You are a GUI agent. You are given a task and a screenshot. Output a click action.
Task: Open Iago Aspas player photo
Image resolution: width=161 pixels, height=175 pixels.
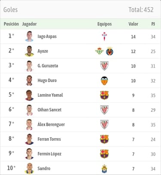tap(29, 37)
